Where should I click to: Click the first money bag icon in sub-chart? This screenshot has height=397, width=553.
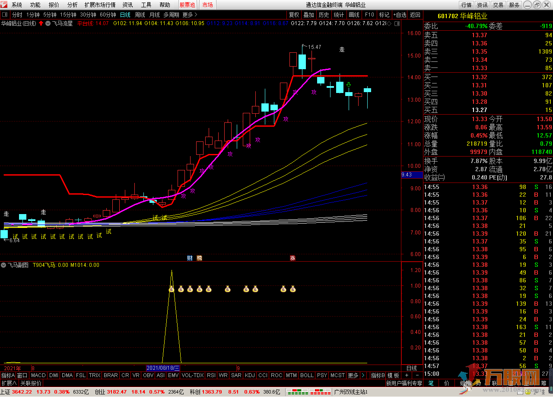pos(172,289)
